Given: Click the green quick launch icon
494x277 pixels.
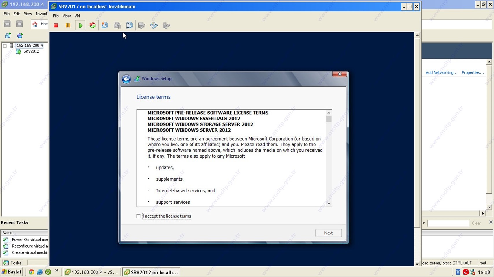Looking at the screenshot, I should [x=48, y=272].
